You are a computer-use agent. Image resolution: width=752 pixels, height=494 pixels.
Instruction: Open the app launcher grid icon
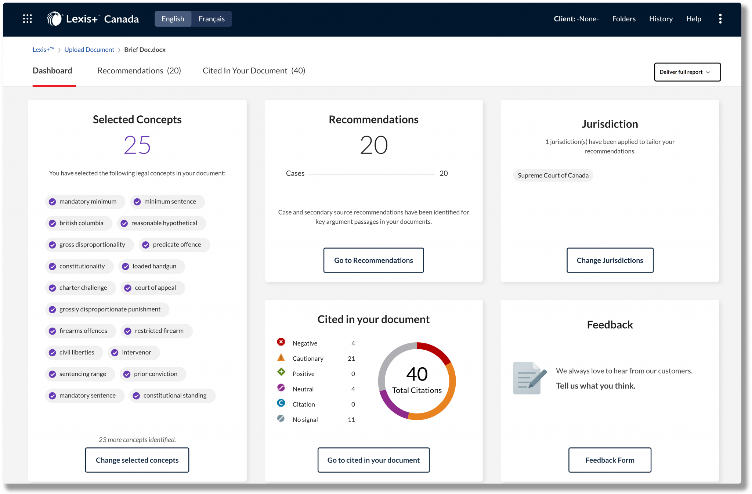pyautogui.click(x=27, y=18)
